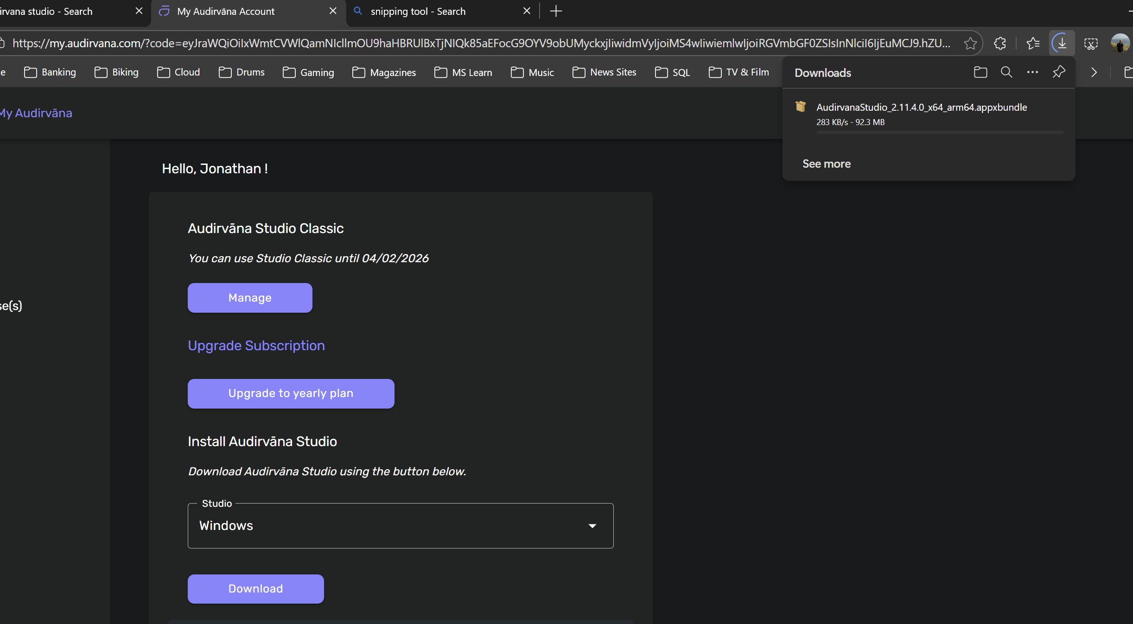This screenshot has height=624, width=1133.
Task: Click See more in the Downloads panel
Action: (826, 164)
